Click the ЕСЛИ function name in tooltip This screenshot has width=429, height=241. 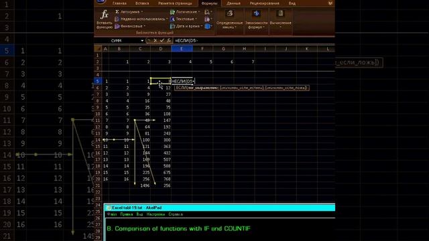pos(181,88)
